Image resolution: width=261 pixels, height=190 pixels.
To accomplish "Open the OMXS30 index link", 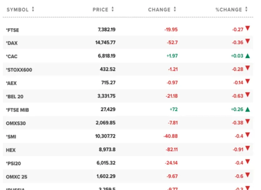I will (16, 123).
